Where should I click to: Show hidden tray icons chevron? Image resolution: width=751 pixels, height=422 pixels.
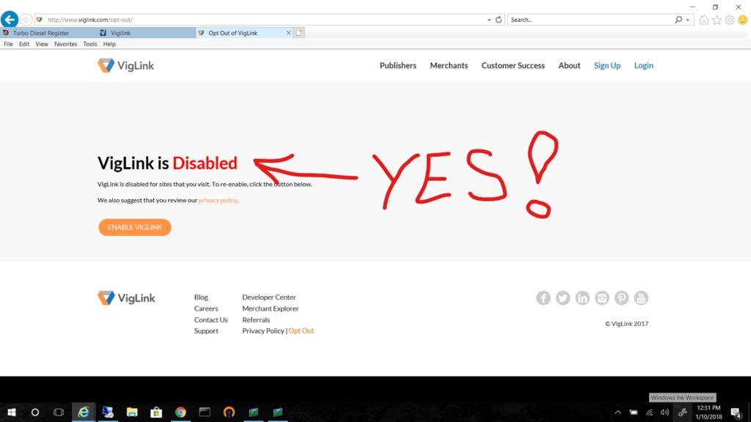coord(618,412)
